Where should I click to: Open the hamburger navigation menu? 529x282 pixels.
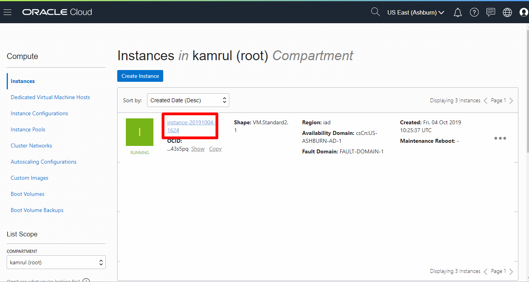click(7, 12)
